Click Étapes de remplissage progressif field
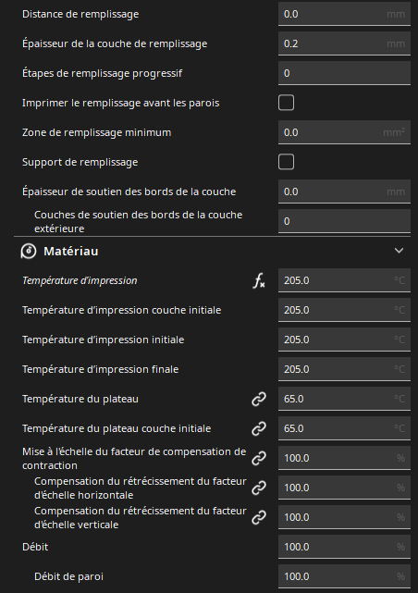 coord(344,73)
